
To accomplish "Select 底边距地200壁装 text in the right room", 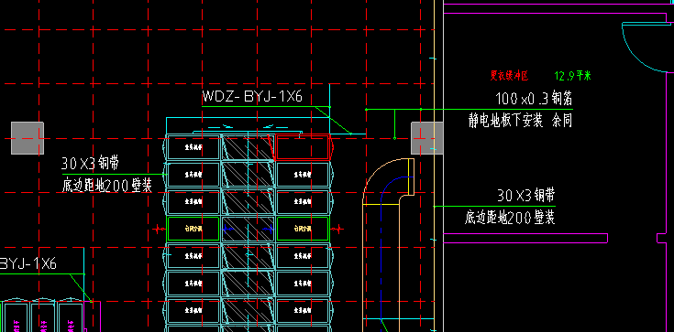I will (x=510, y=218).
